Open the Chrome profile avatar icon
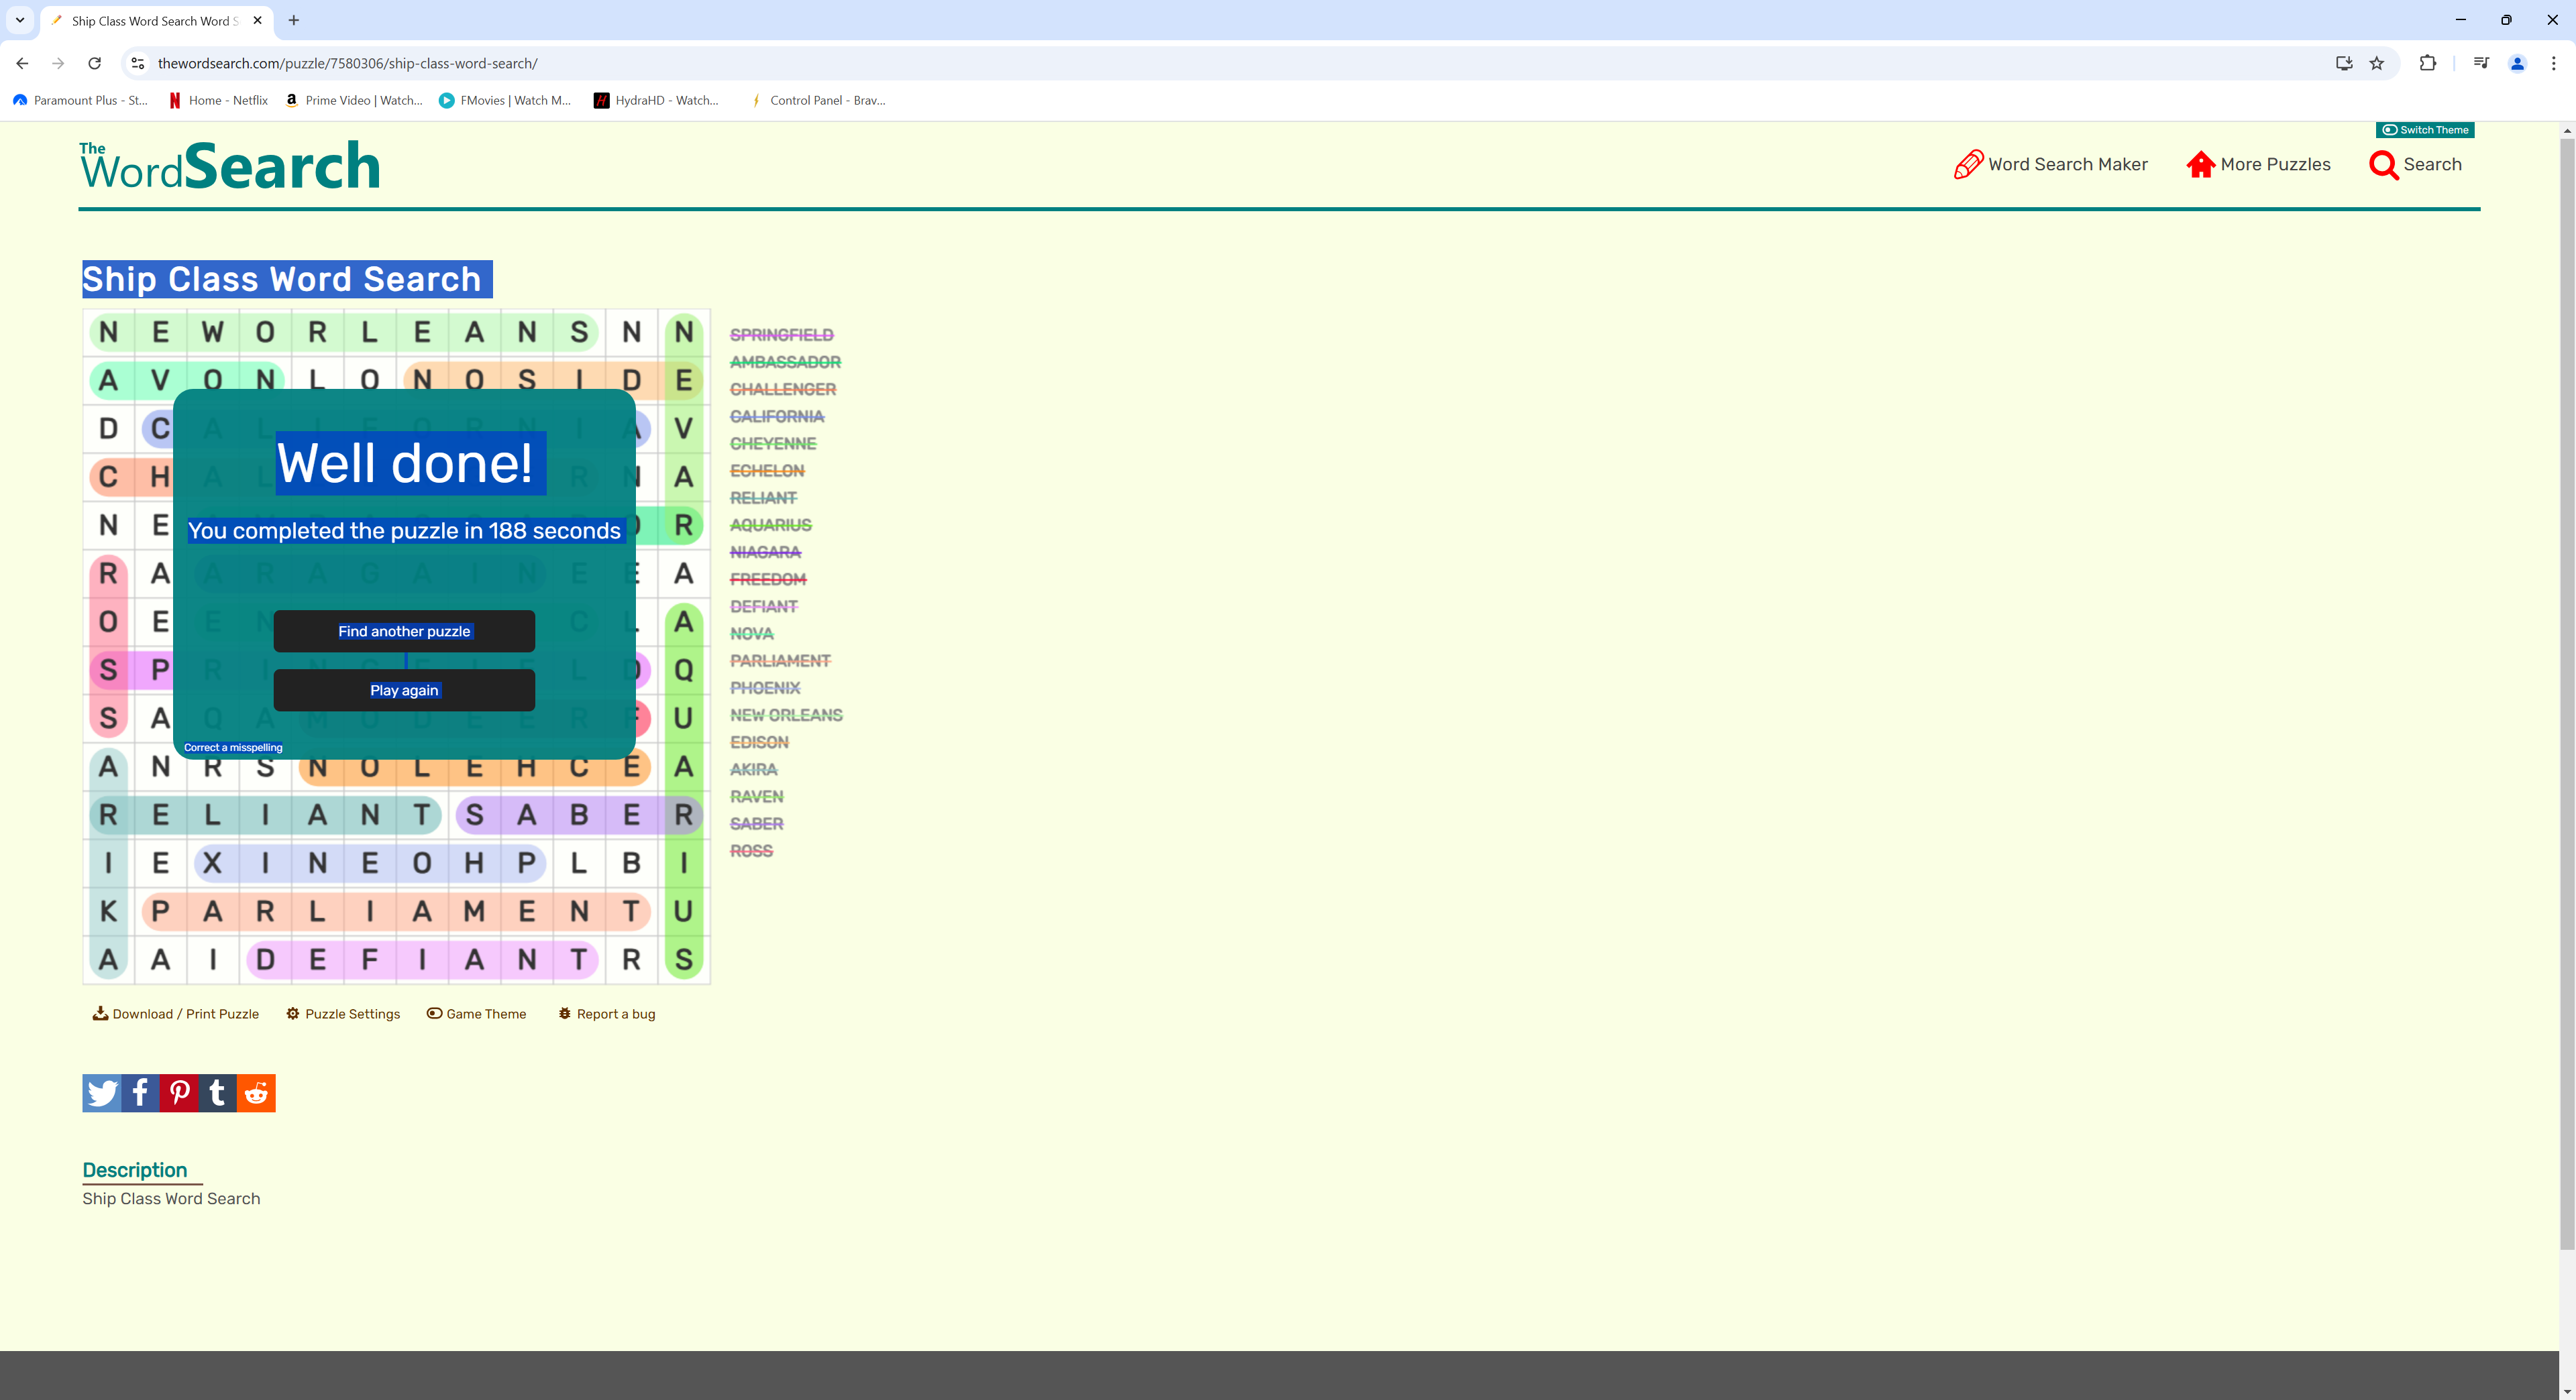The image size is (2576, 1400). click(2517, 63)
